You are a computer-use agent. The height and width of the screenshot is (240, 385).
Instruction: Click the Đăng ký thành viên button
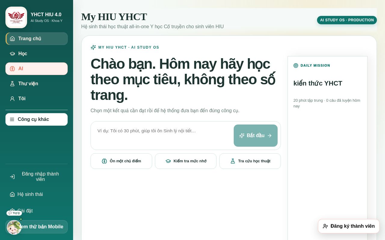coord(349,226)
